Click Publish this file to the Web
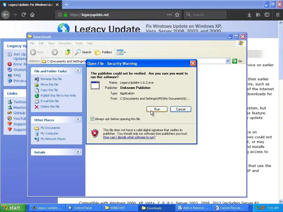The image size is (283, 212). 58,96
